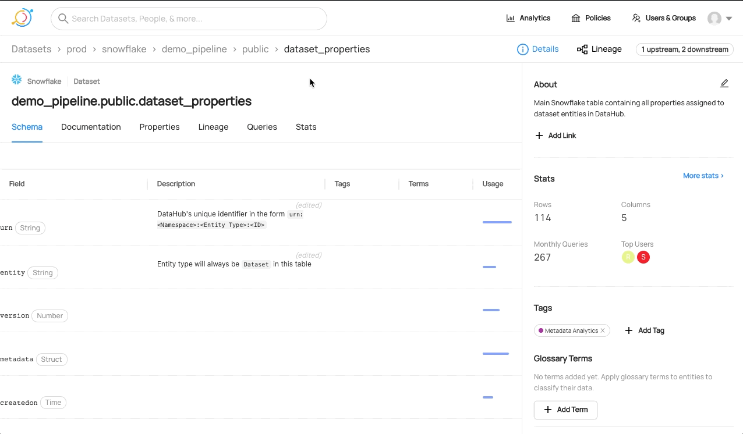Screen dimensions: 743x434
Task: Click Add Tag
Action: [x=645, y=330]
